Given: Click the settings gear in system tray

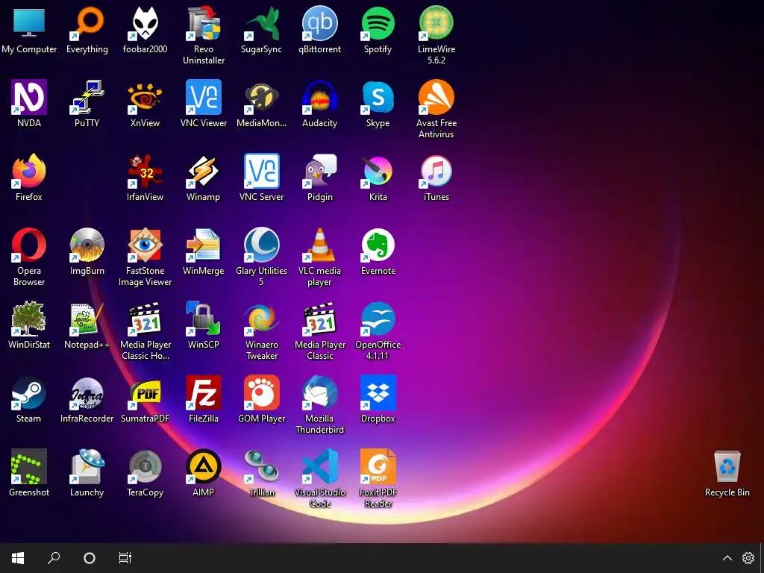Looking at the screenshot, I should pyautogui.click(x=748, y=558).
